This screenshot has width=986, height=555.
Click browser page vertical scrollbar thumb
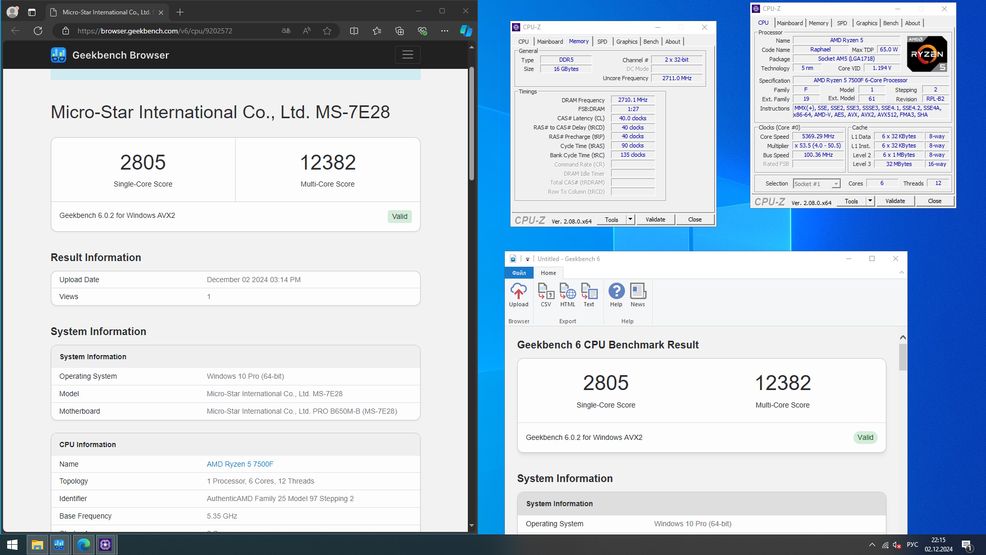click(471, 123)
